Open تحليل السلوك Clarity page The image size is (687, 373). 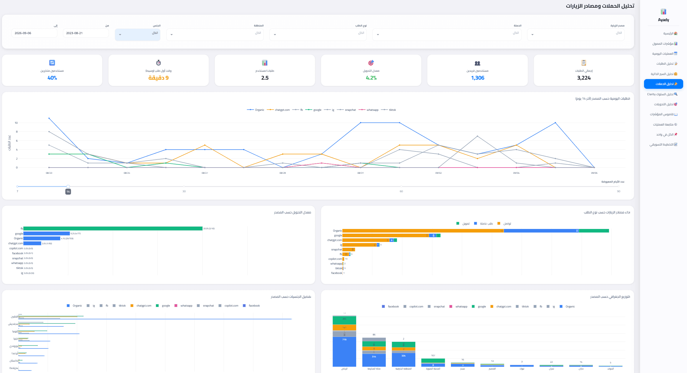click(x=663, y=94)
